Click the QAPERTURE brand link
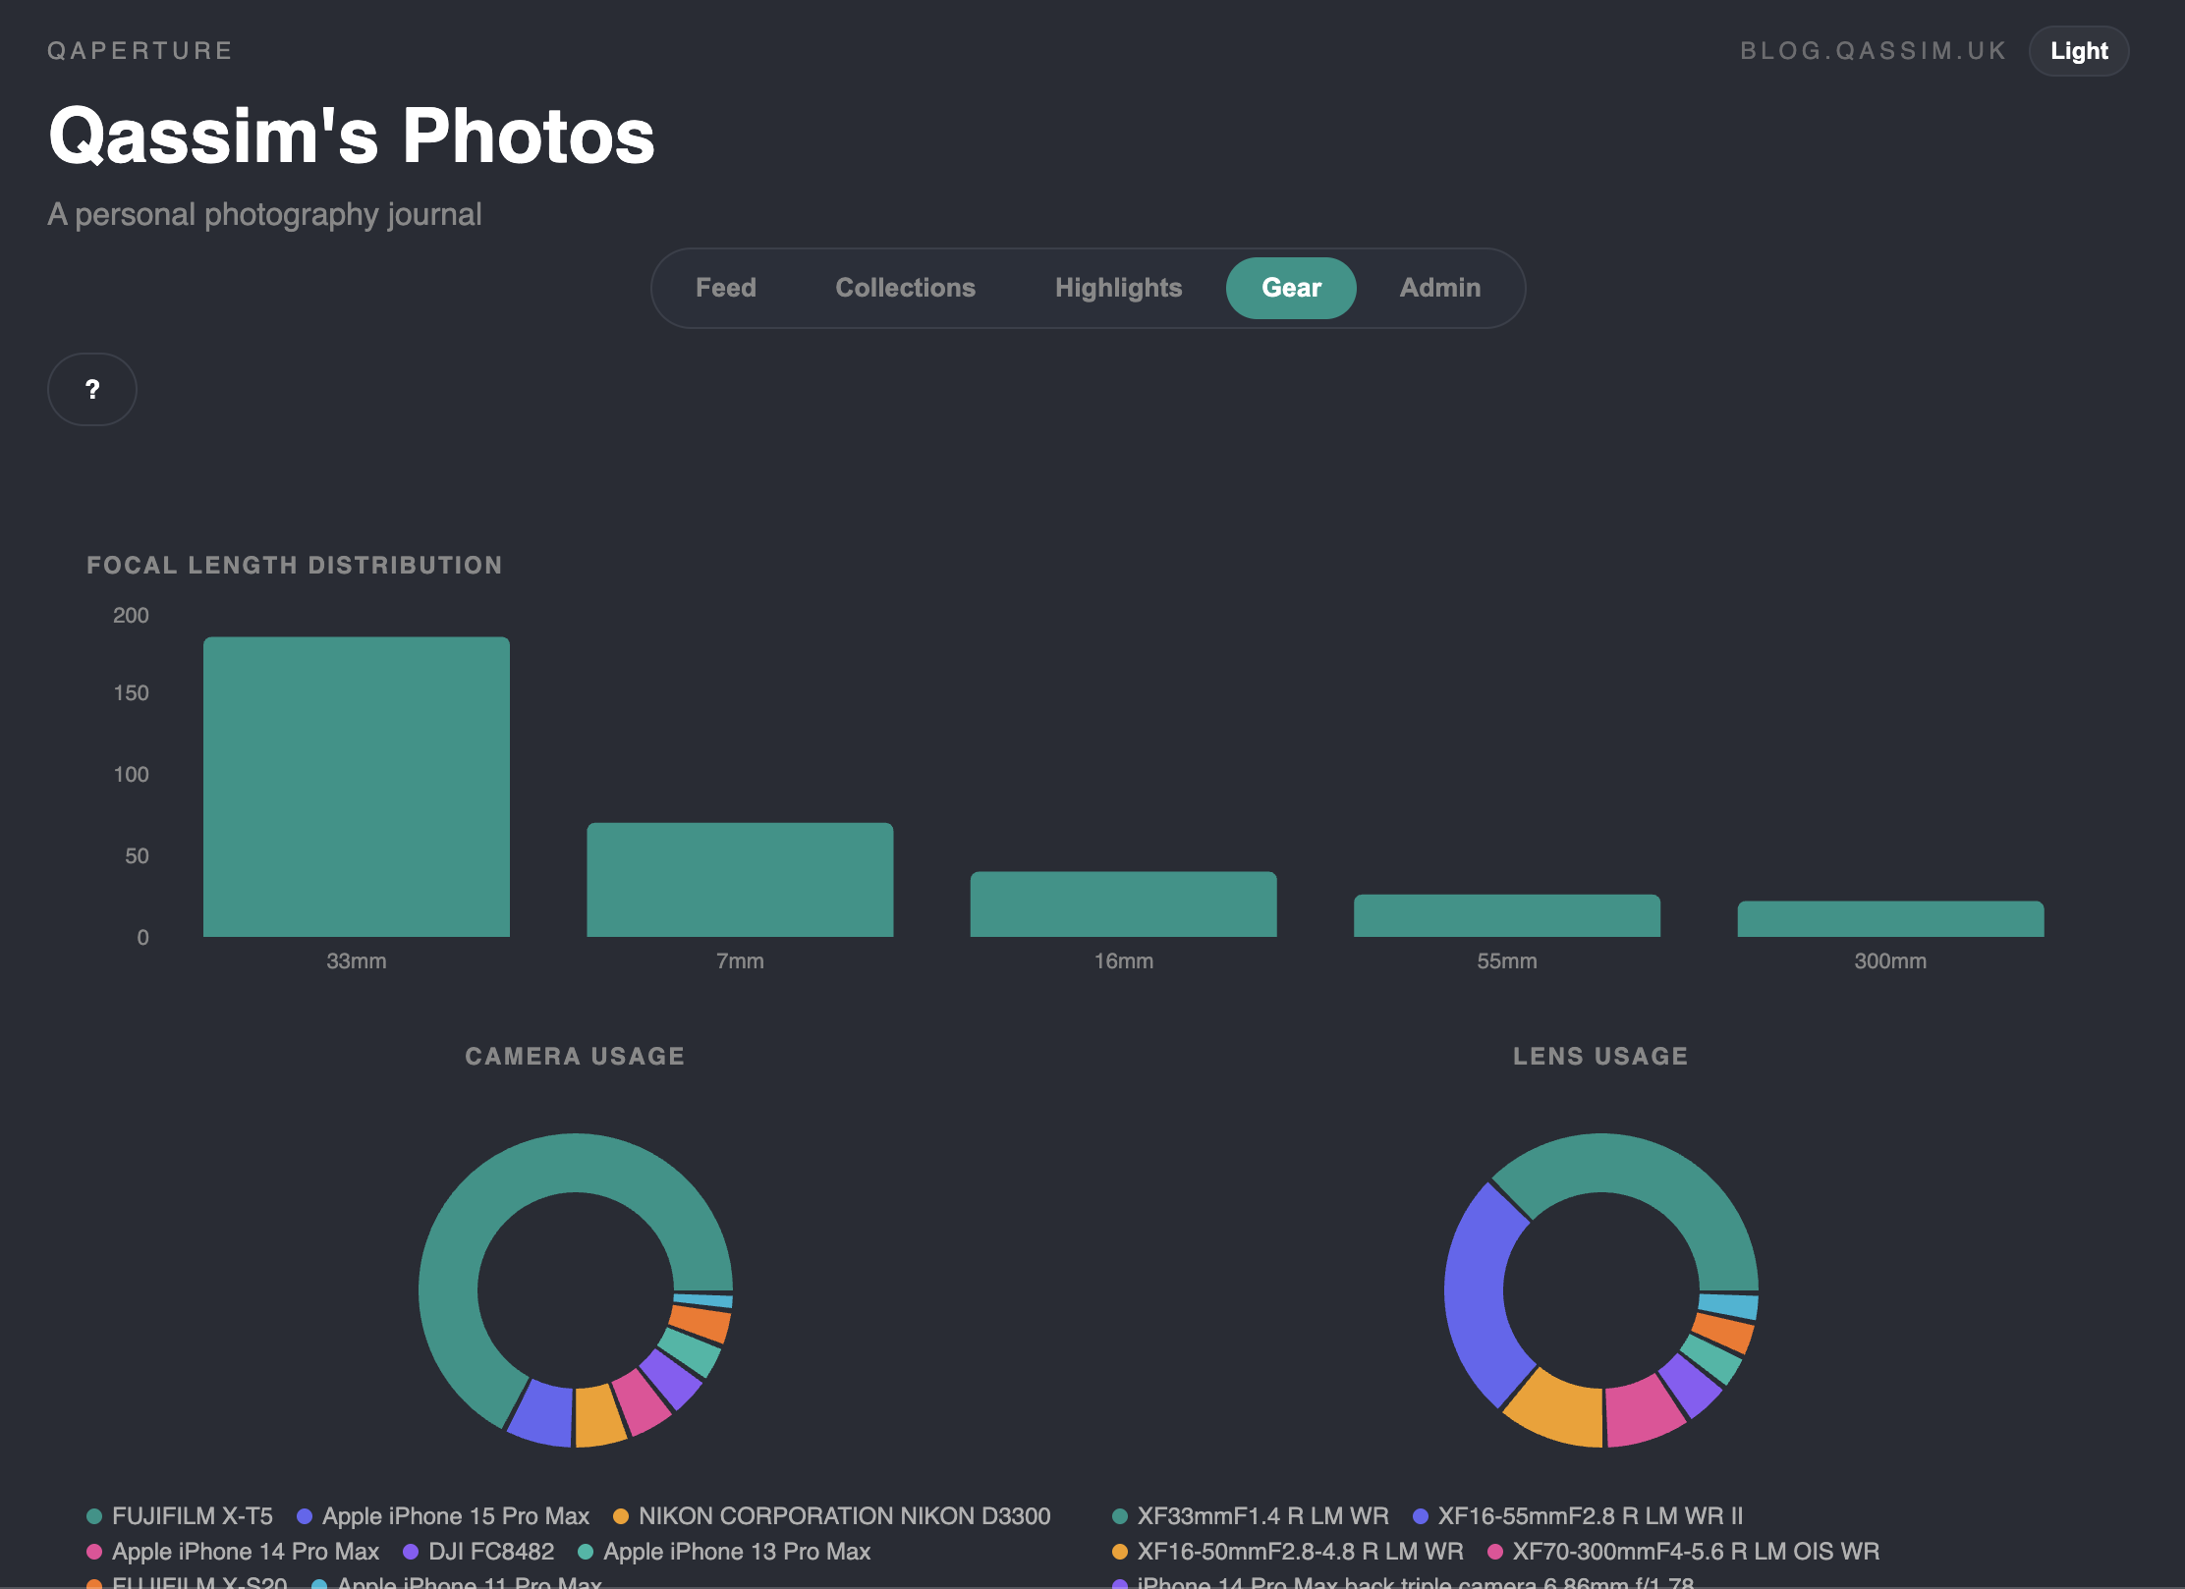The width and height of the screenshot is (2185, 1589). point(140,51)
